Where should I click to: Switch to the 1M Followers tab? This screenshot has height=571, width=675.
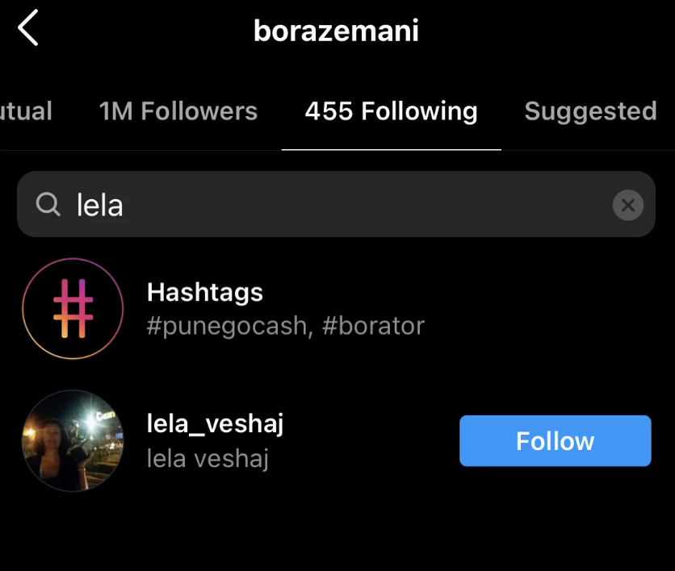coord(178,111)
